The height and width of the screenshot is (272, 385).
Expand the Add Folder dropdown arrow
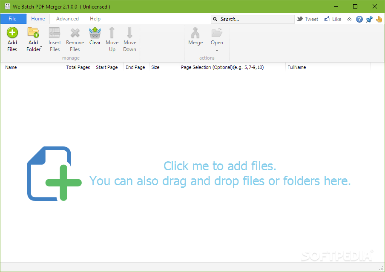41,47
